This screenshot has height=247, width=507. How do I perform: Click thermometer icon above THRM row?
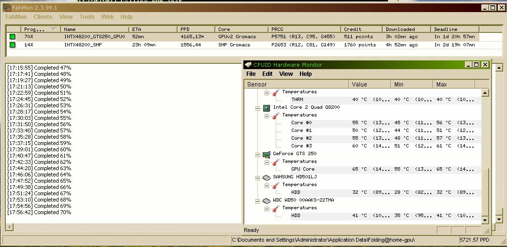(275, 92)
